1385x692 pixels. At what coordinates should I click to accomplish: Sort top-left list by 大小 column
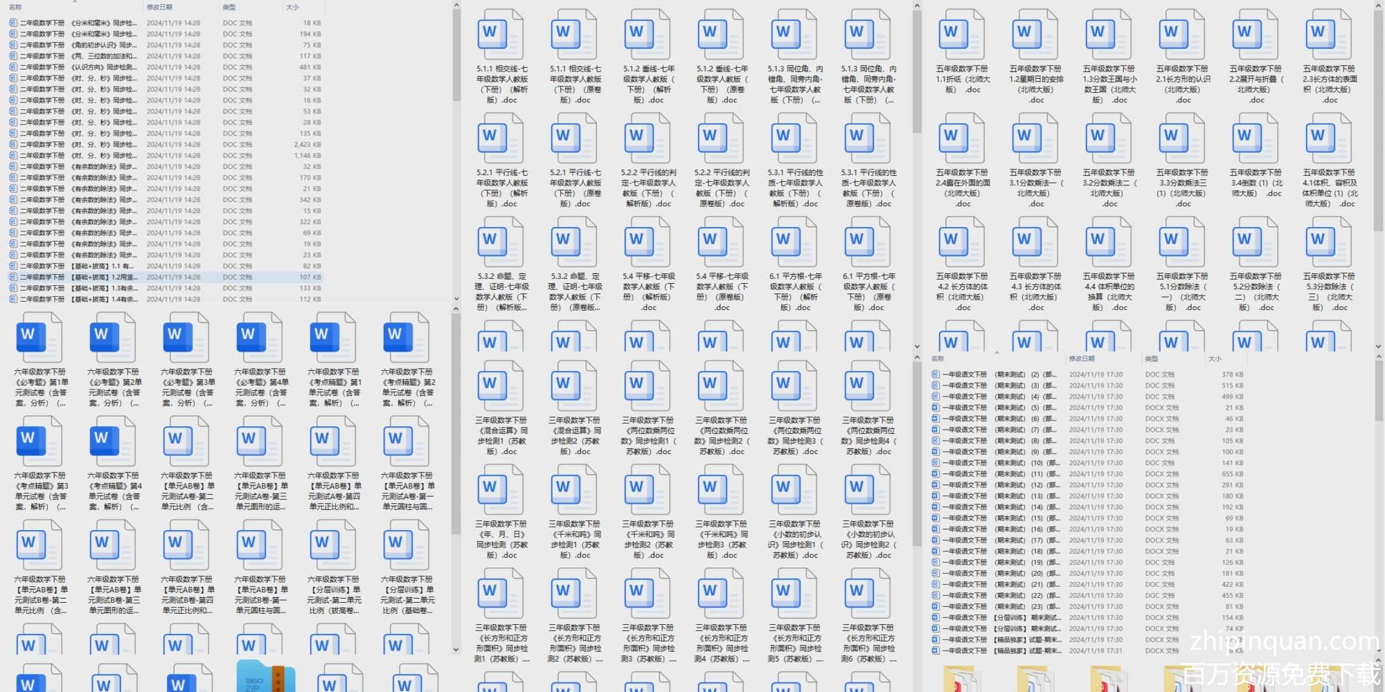click(293, 7)
